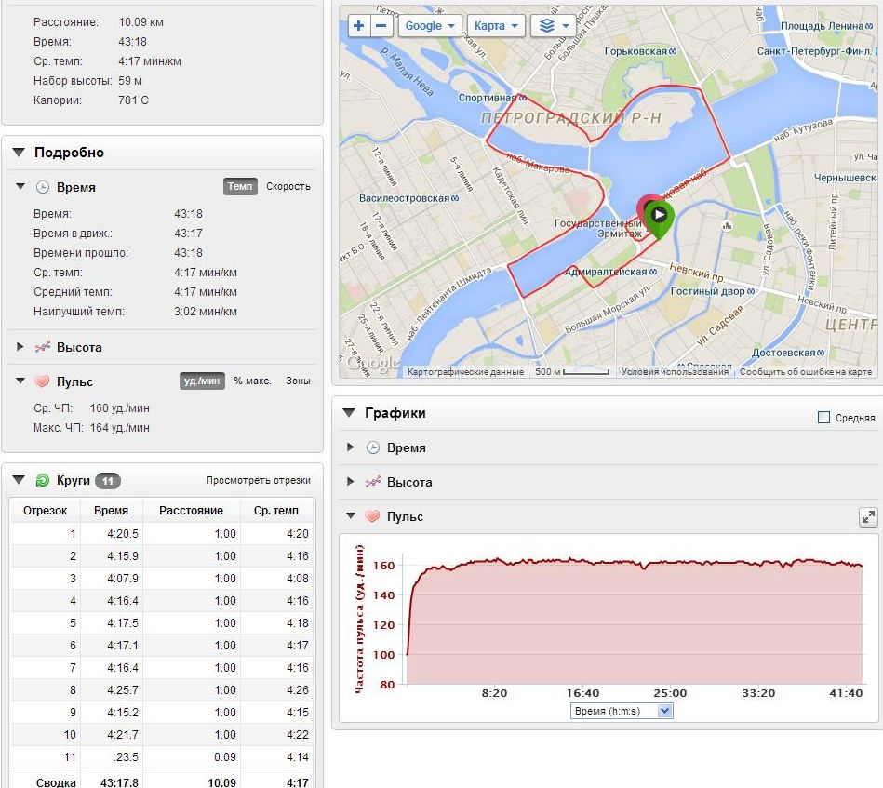Screen dimensions: 883x788
Task: Switch time display to Скорость
Action: click(288, 186)
